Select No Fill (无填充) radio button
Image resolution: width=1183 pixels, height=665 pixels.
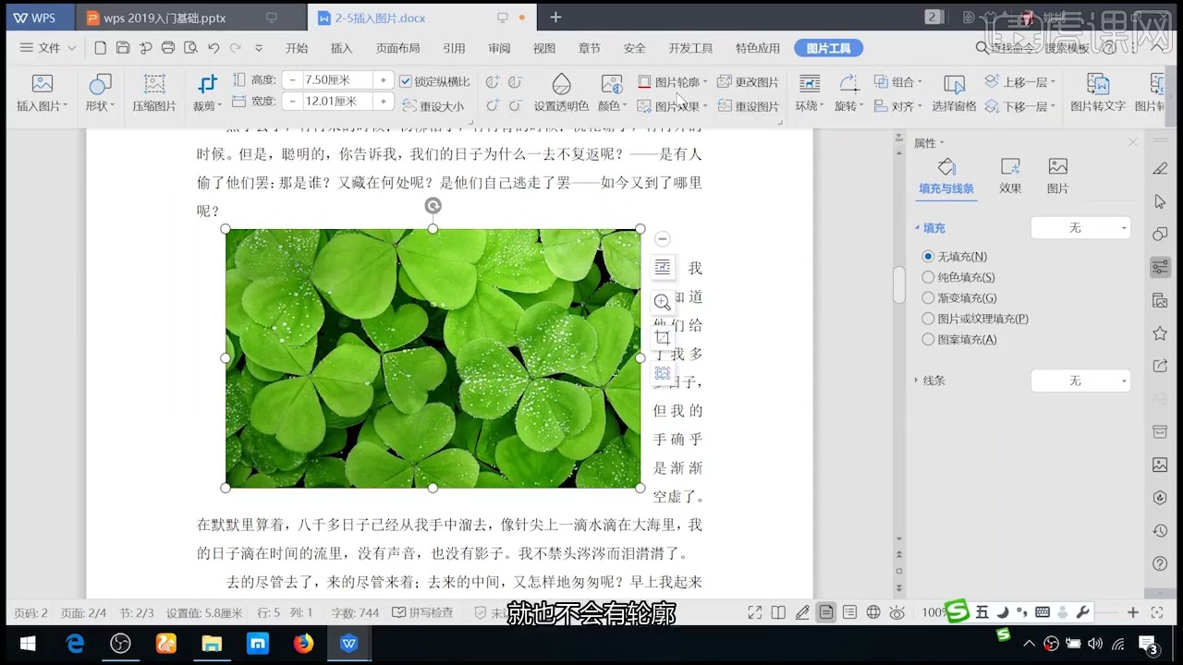pyautogui.click(x=929, y=257)
